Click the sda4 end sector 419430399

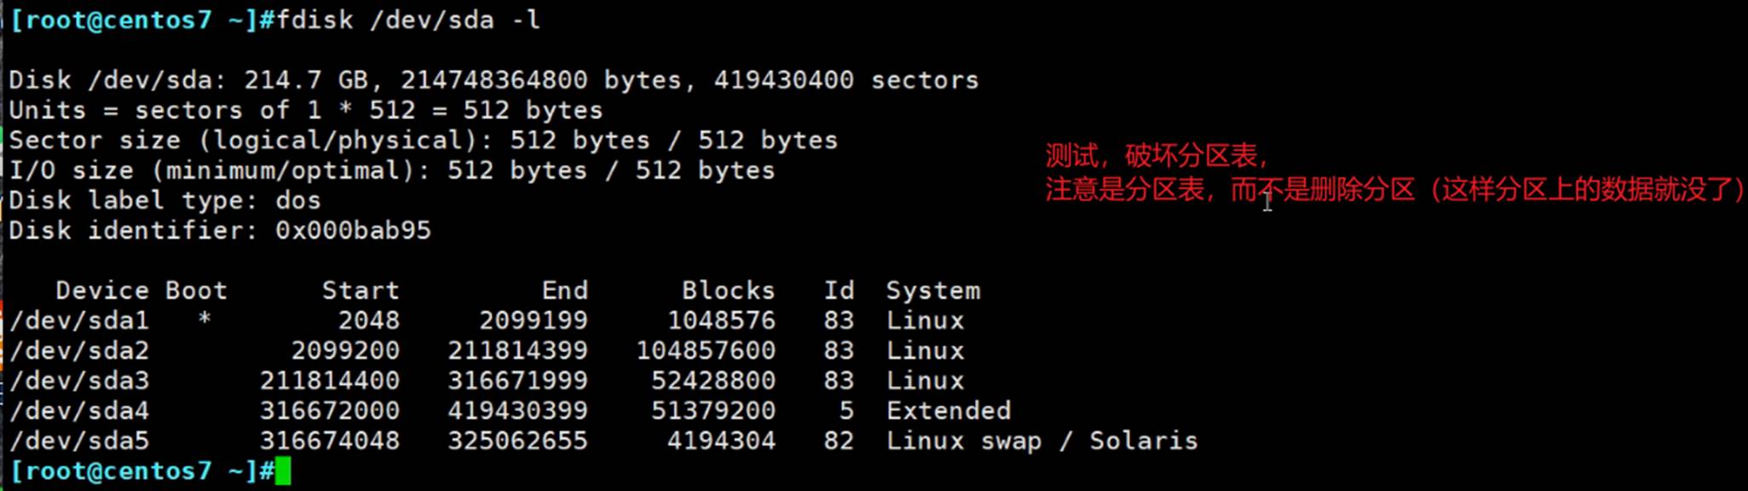517,411
